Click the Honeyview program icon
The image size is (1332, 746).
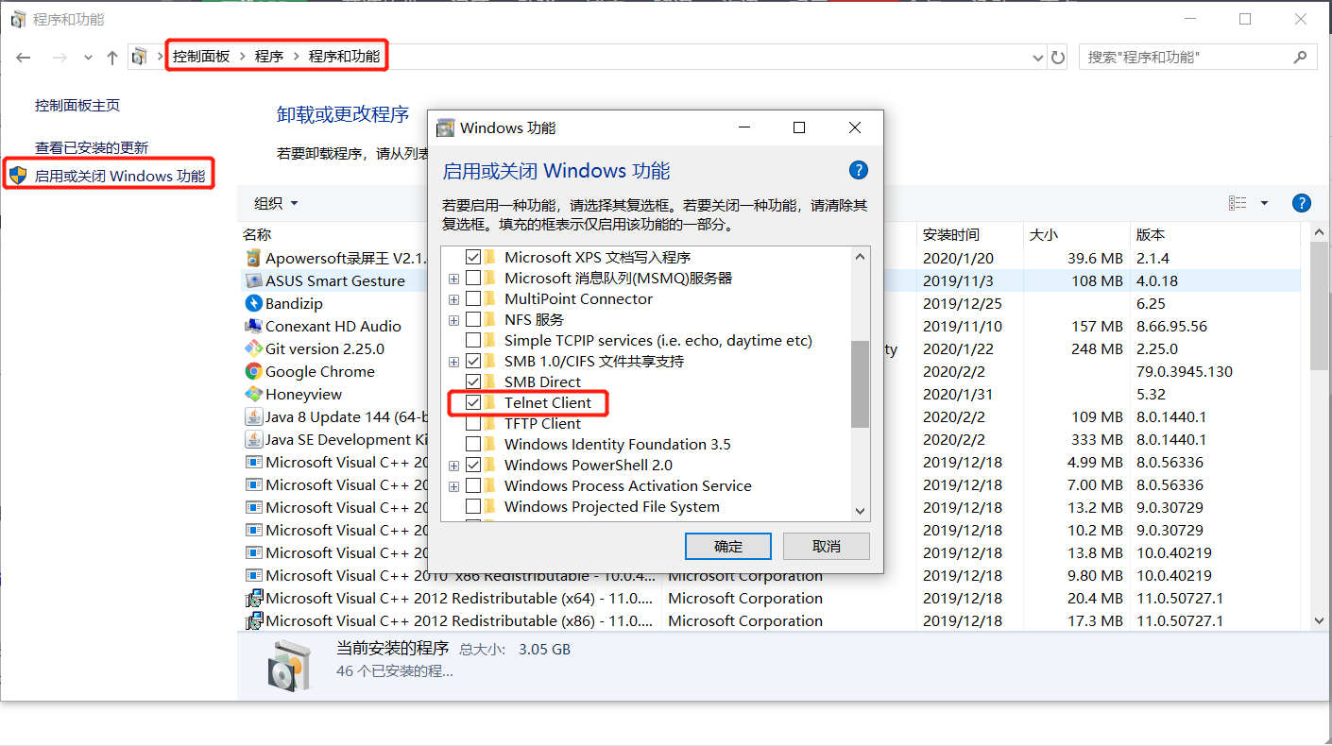[x=253, y=394]
